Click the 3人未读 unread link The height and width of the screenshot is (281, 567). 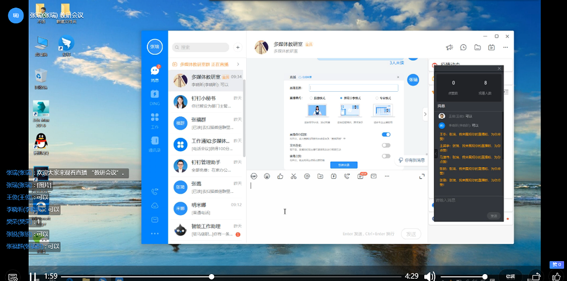point(397,63)
